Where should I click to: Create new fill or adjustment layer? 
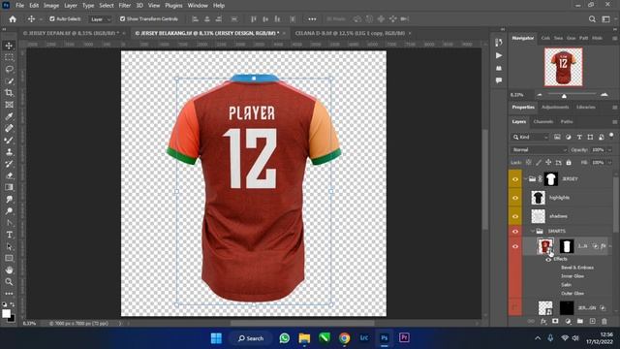pyautogui.click(x=568, y=321)
